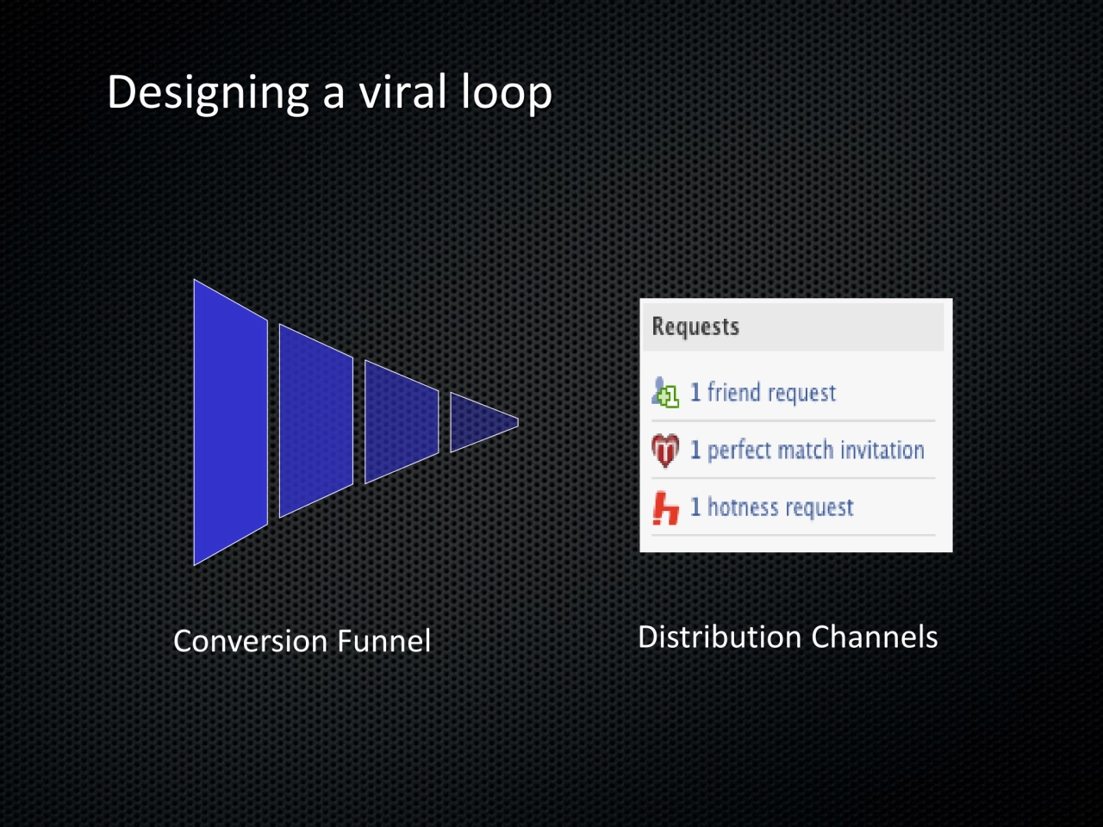The height and width of the screenshot is (827, 1103).
Task: Select the largest funnel segment
Action: tap(230, 422)
